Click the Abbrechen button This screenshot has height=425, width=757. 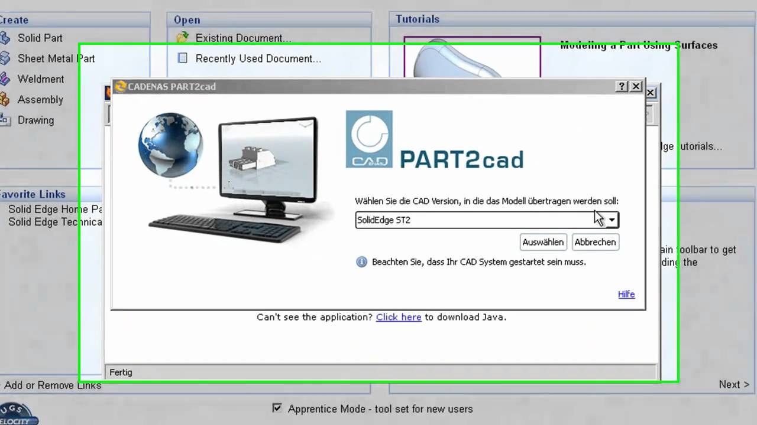click(595, 242)
